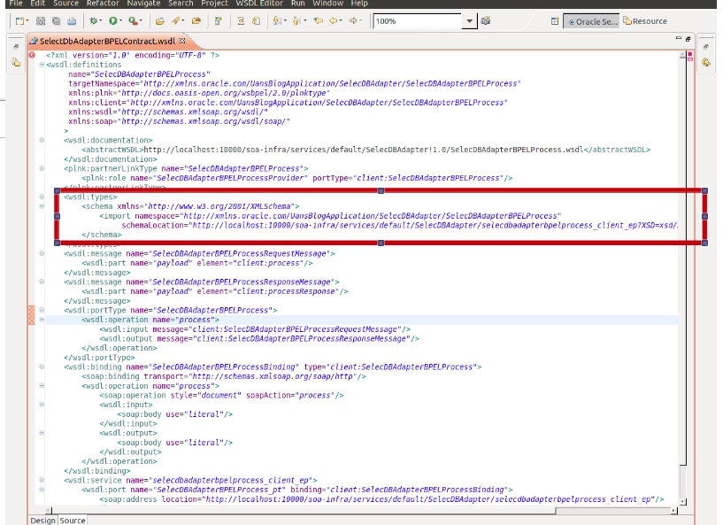Click the icon right of zoom combo

[x=486, y=20]
